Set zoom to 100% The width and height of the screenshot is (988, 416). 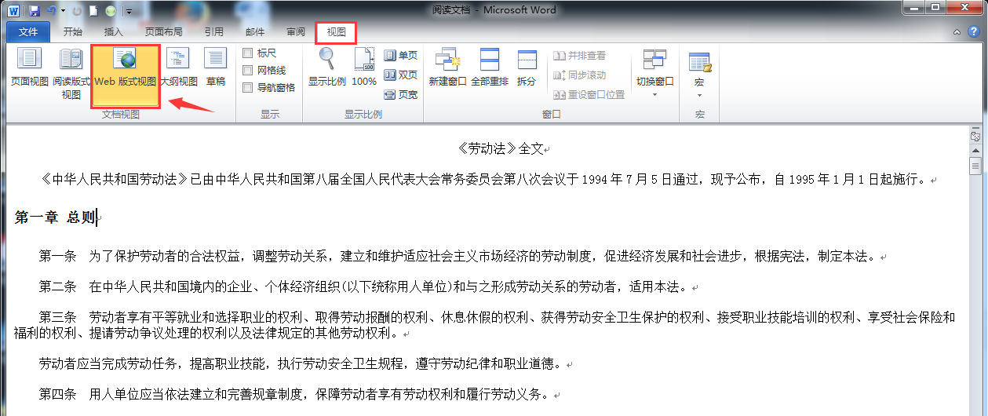364,68
